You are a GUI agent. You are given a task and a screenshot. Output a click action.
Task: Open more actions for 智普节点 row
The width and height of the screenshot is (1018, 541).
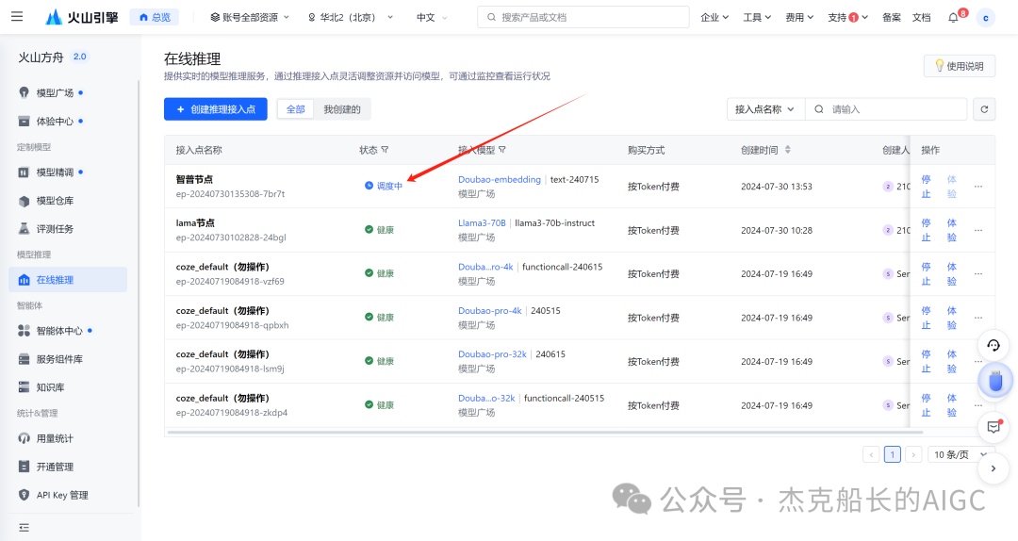click(x=978, y=187)
